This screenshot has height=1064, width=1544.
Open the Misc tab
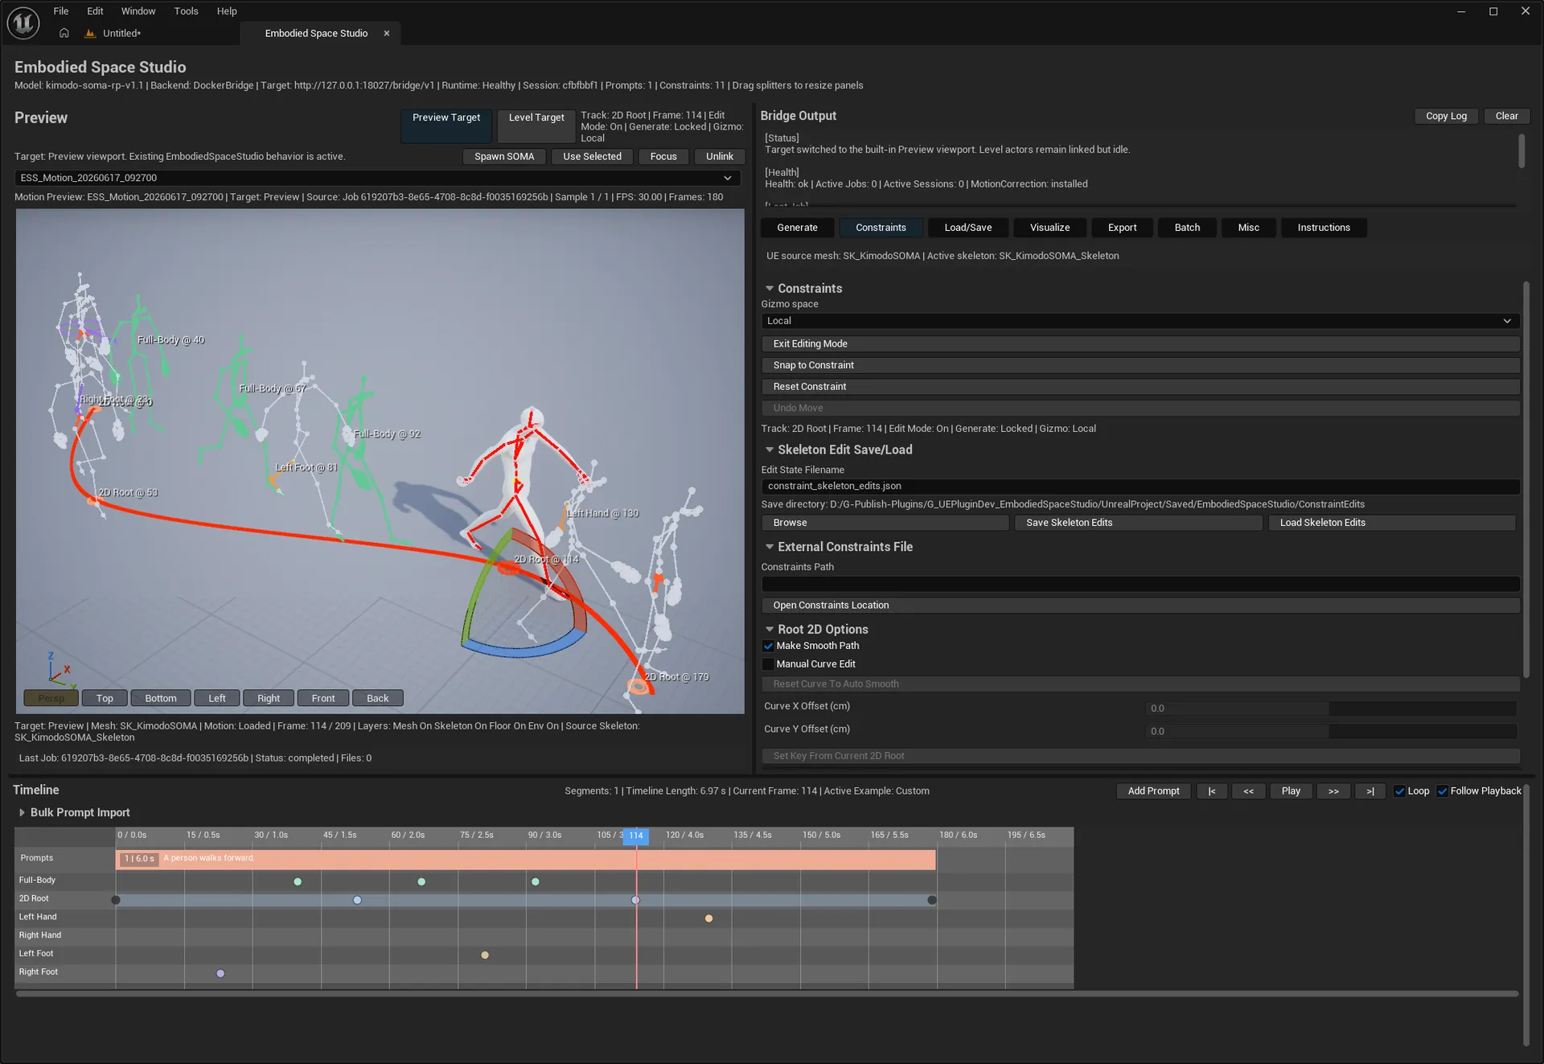[1248, 228]
